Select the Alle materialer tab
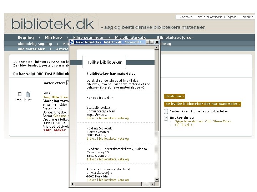This screenshot has height=192, width=257. coord(31,49)
